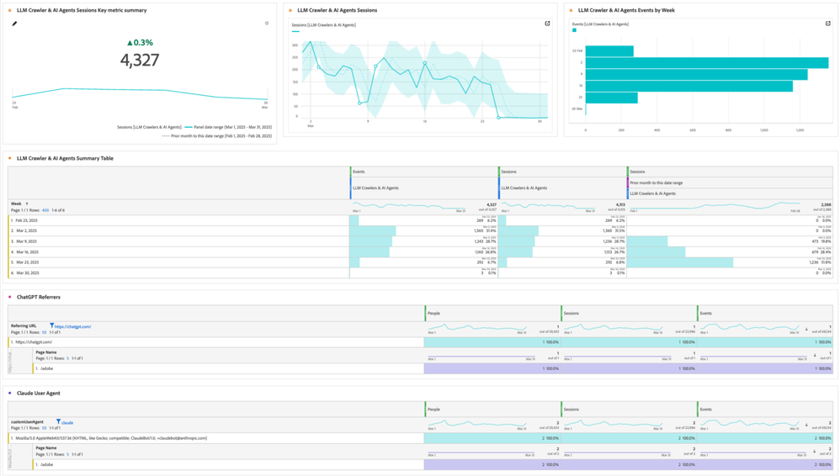Collapse the ChatGPT Referrers panel via its title dot
Screen dimensions: 840x476
(10, 297)
